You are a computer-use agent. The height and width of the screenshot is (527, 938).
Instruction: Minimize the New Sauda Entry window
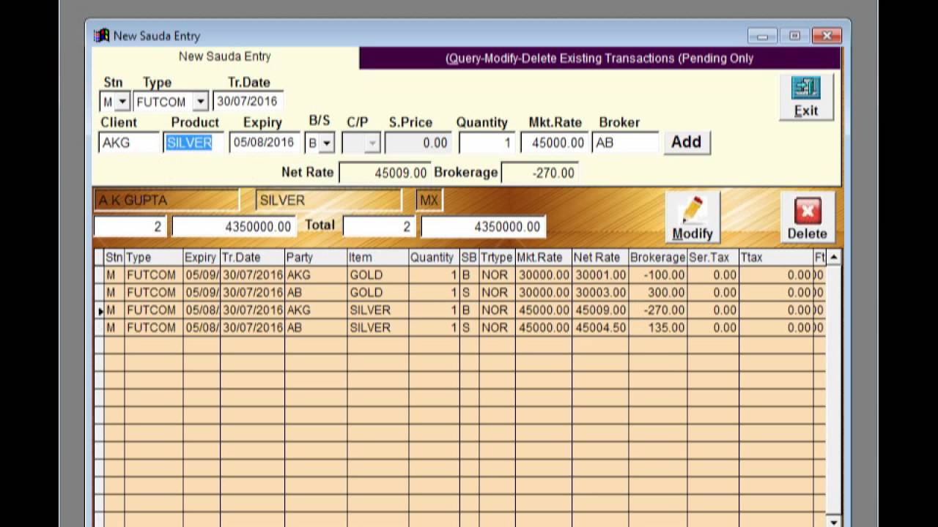coord(763,36)
